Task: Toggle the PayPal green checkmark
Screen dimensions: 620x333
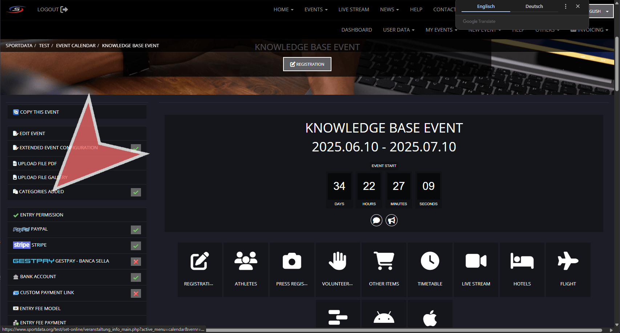Action: [136, 230]
